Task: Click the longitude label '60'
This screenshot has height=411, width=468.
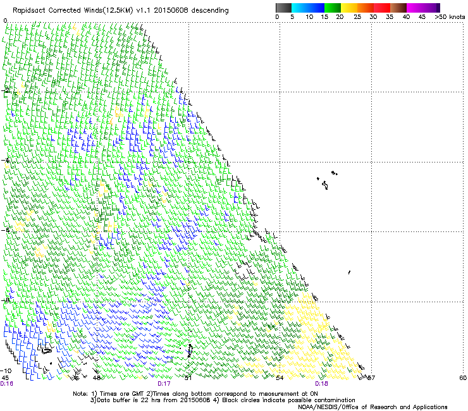Action: (x=463, y=378)
